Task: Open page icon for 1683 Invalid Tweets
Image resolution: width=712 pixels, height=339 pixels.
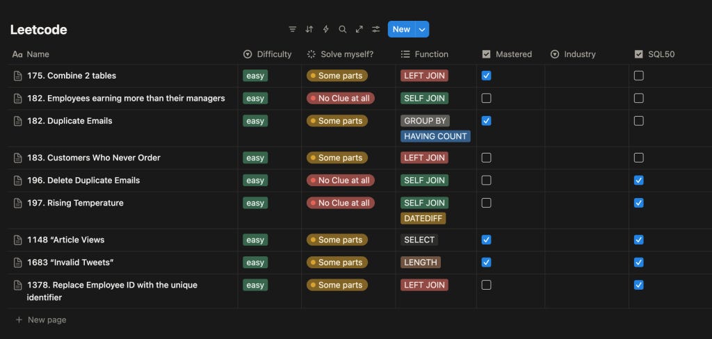Action: pos(17,263)
